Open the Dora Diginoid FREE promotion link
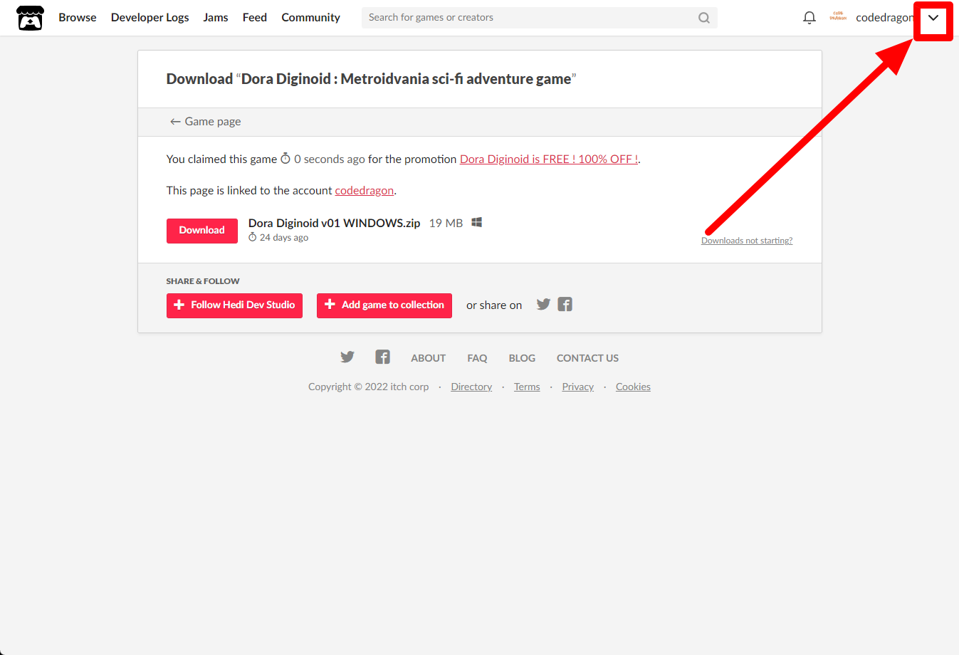This screenshot has height=655, width=959. 549,159
